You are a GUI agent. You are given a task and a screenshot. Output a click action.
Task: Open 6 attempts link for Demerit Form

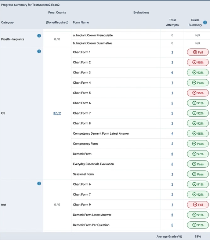172,154
